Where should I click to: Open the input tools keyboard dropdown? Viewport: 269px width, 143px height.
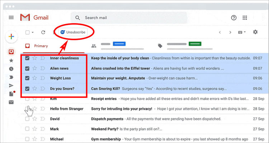tap(242, 32)
